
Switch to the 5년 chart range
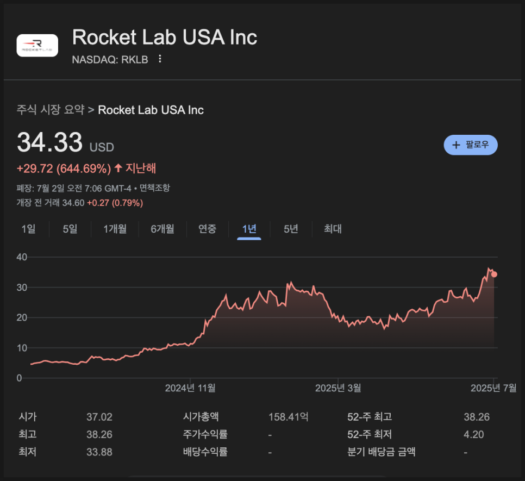coord(291,229)
